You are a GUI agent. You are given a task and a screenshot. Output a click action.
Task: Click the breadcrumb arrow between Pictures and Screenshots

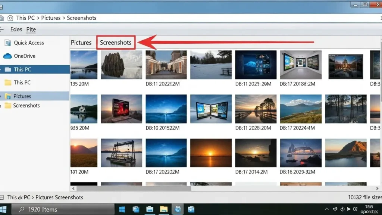click(64, 18)
